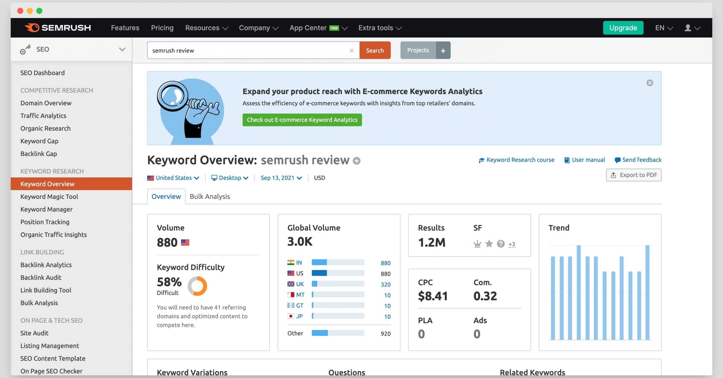The height and width of the screenshot is (378, 723).
Task: Open the Resources dropdown menu
Action: pos(206,28)
